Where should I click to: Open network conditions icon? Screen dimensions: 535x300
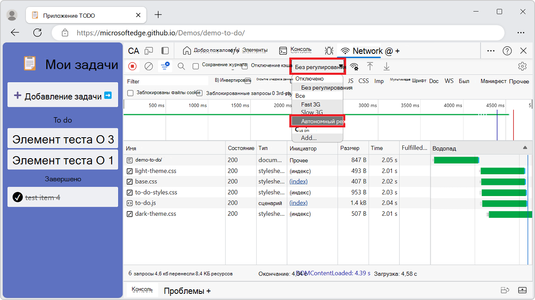[354, 67]
